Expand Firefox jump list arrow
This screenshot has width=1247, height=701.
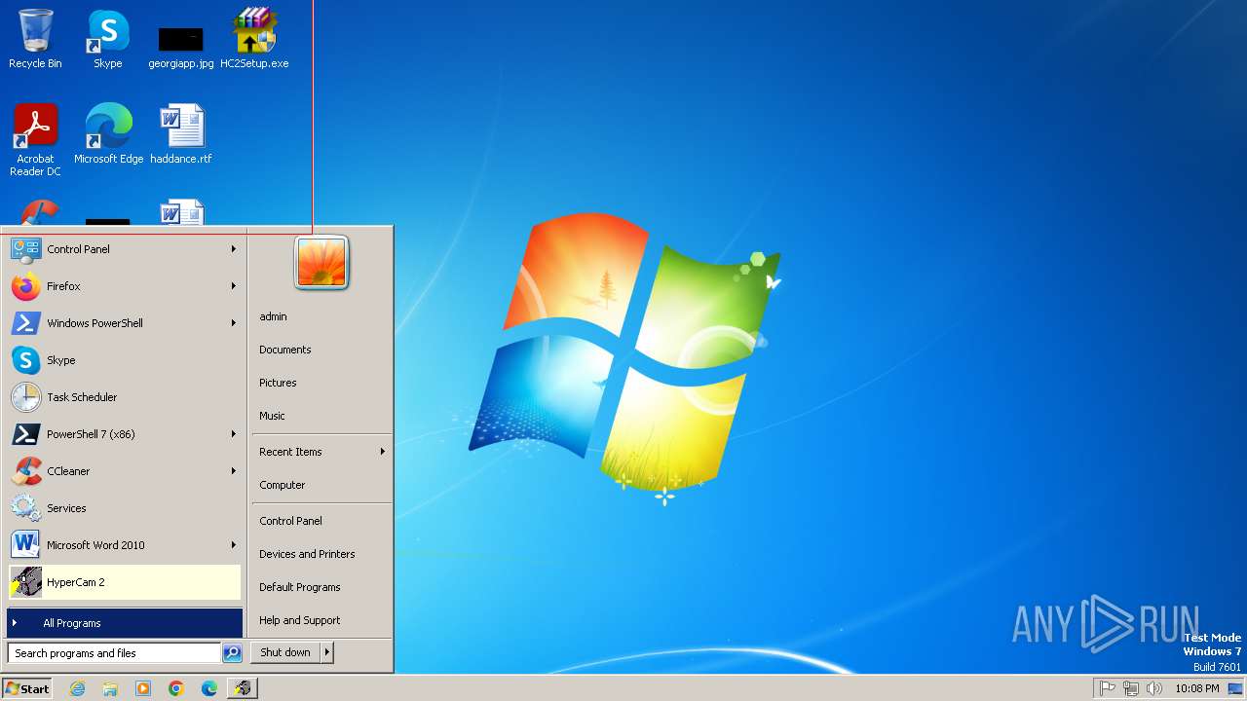(x=234, y=286)
